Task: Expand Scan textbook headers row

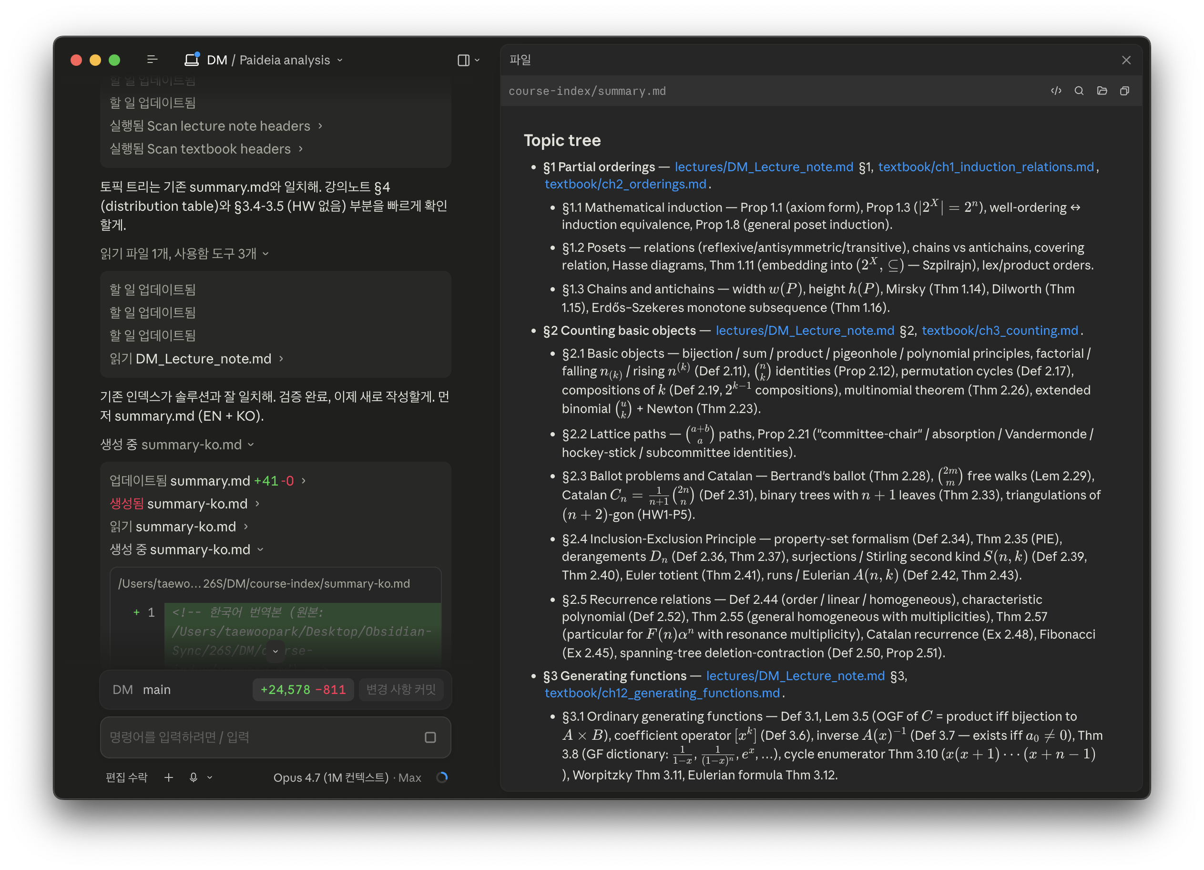Action: pyautogui.click(x=206, y=149)
